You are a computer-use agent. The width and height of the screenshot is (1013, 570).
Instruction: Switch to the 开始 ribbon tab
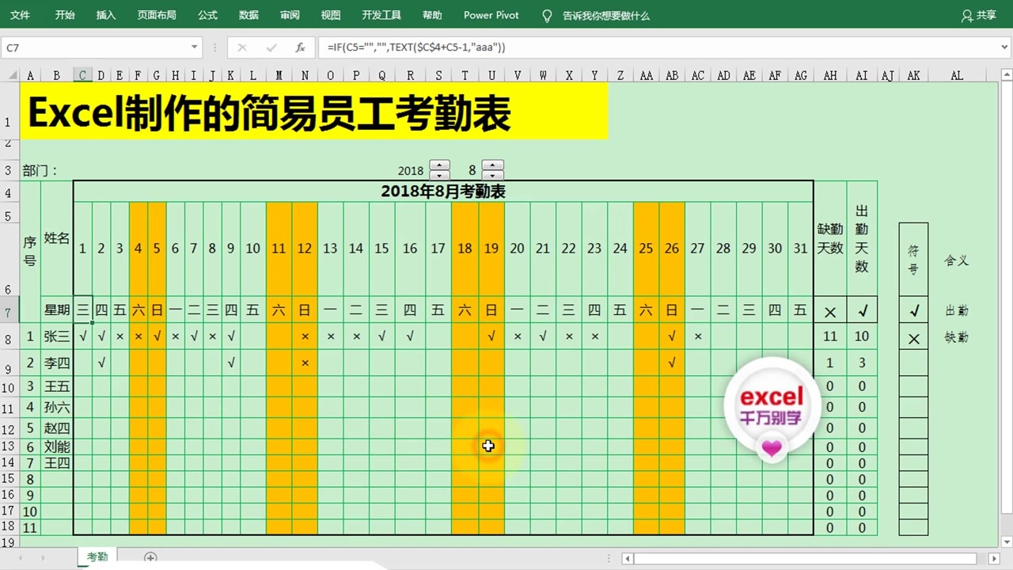point(65,15)
